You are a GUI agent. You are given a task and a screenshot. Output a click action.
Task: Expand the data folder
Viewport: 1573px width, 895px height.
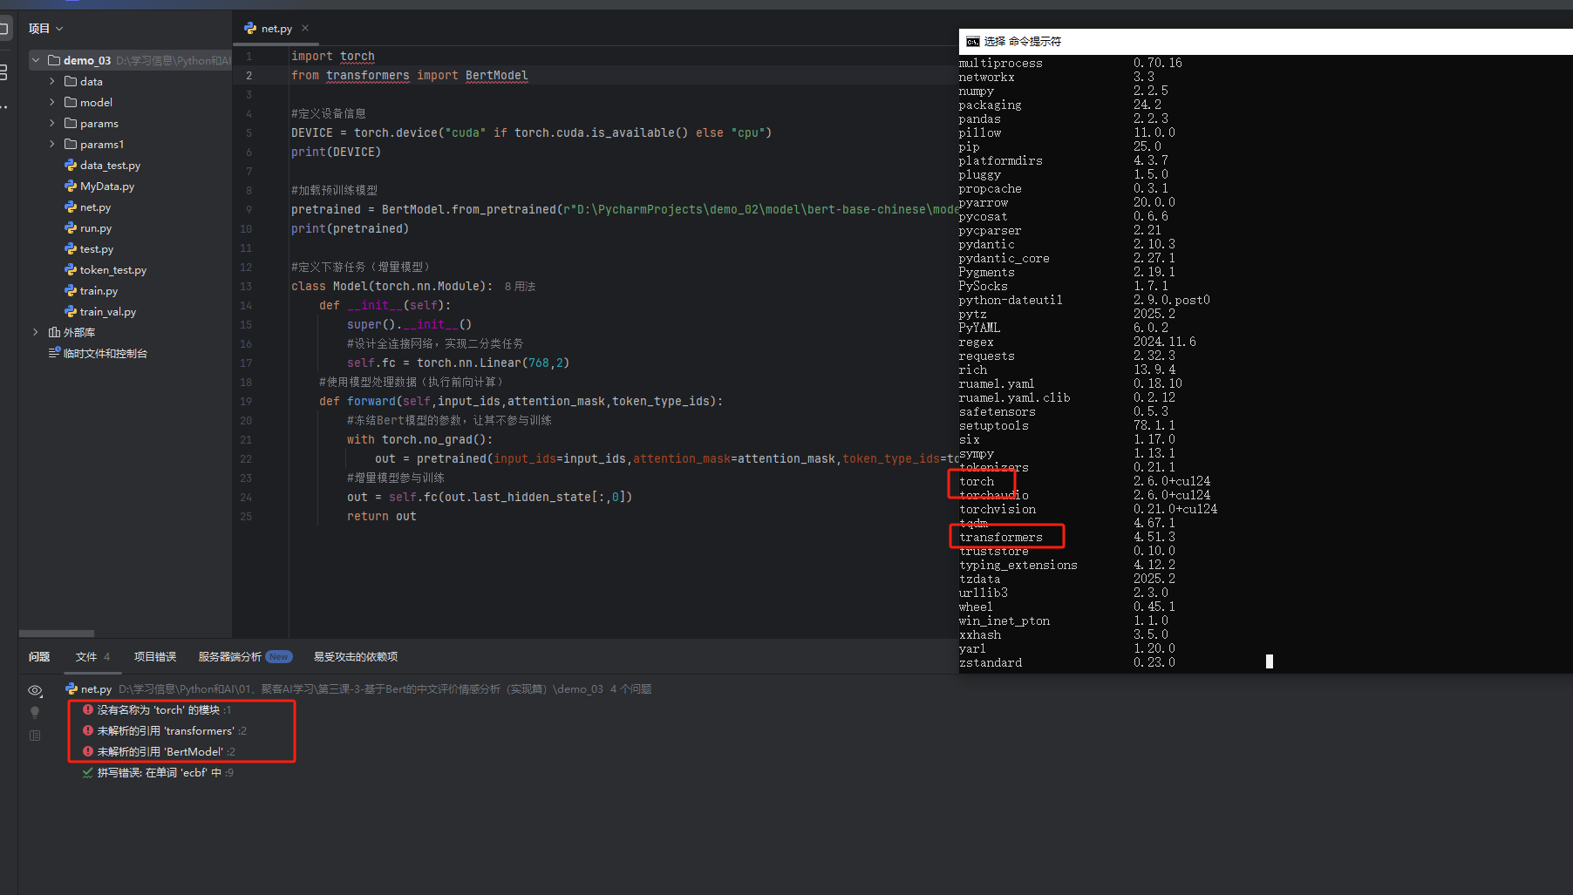pos(52,81)
